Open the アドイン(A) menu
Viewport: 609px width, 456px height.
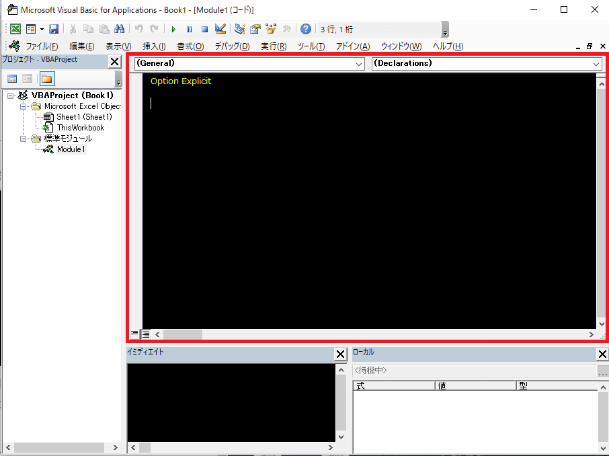point(353,46)
